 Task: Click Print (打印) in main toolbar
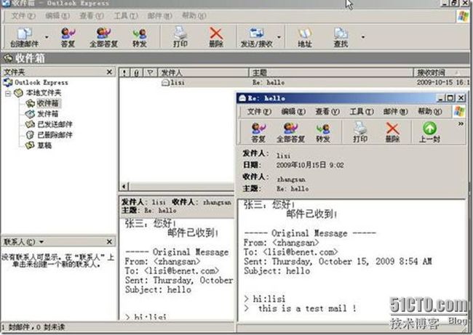coord(180,37)
